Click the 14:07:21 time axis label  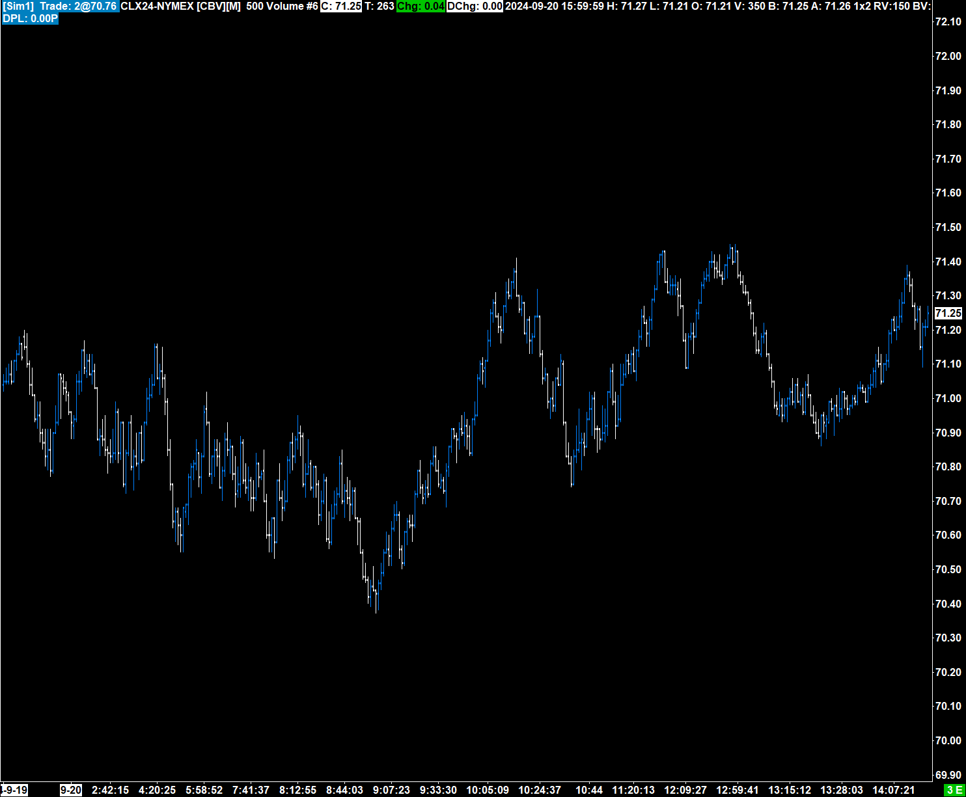coord(894,790)
